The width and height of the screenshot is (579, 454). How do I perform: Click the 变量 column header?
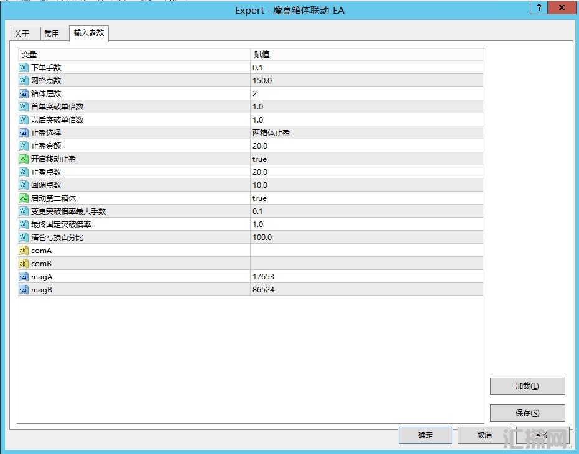(134, 55)
